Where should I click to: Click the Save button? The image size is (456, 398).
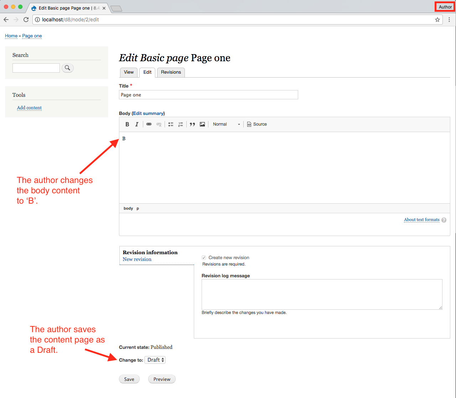pyautogui.click(x=129, y=379)
